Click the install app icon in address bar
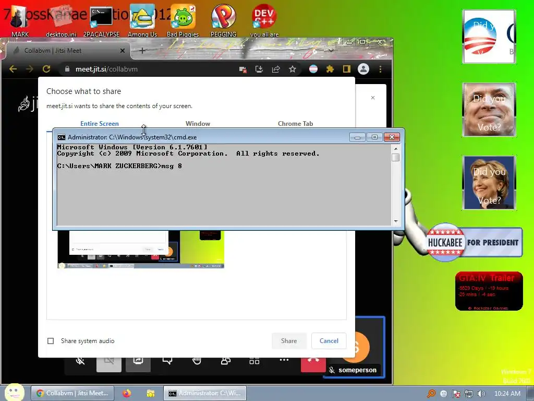 (x=259, y=69)
